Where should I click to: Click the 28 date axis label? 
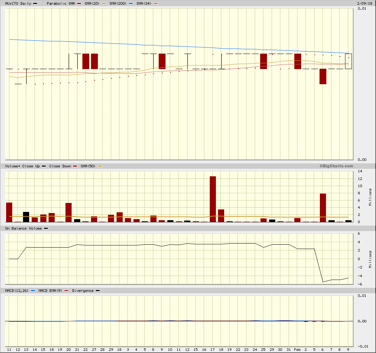103,350
